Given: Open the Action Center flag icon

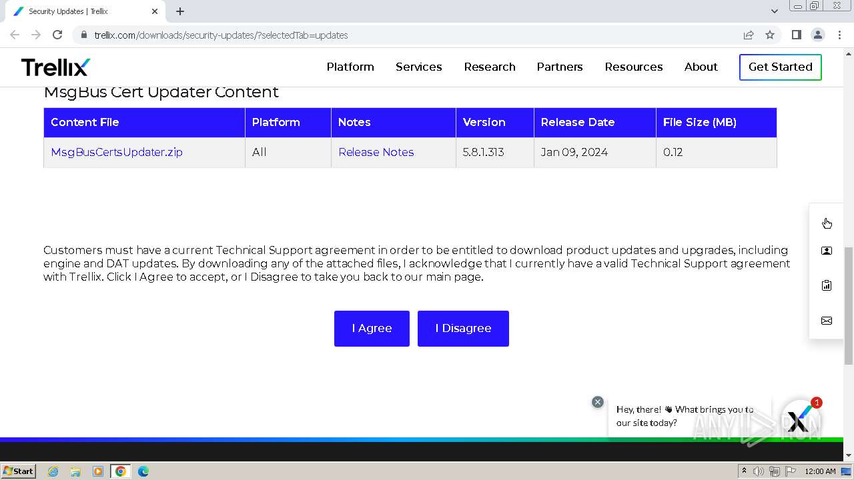Looking at the screenshot, I should tap(791, 471).
